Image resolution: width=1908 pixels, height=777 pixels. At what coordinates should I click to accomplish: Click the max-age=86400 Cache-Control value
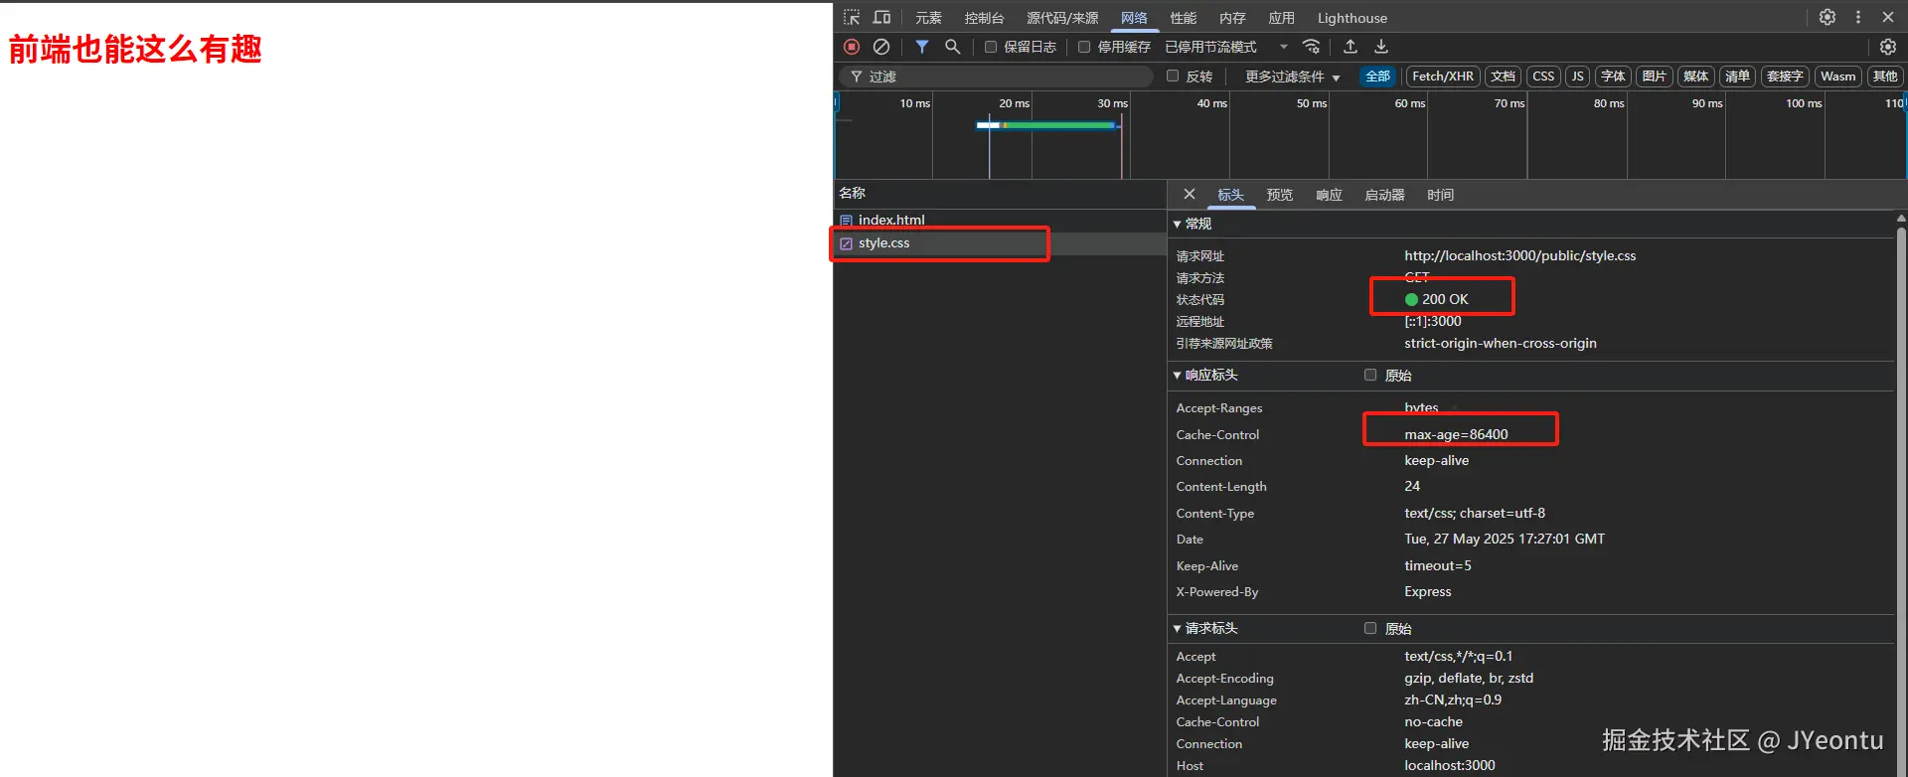pos(1456,434)
